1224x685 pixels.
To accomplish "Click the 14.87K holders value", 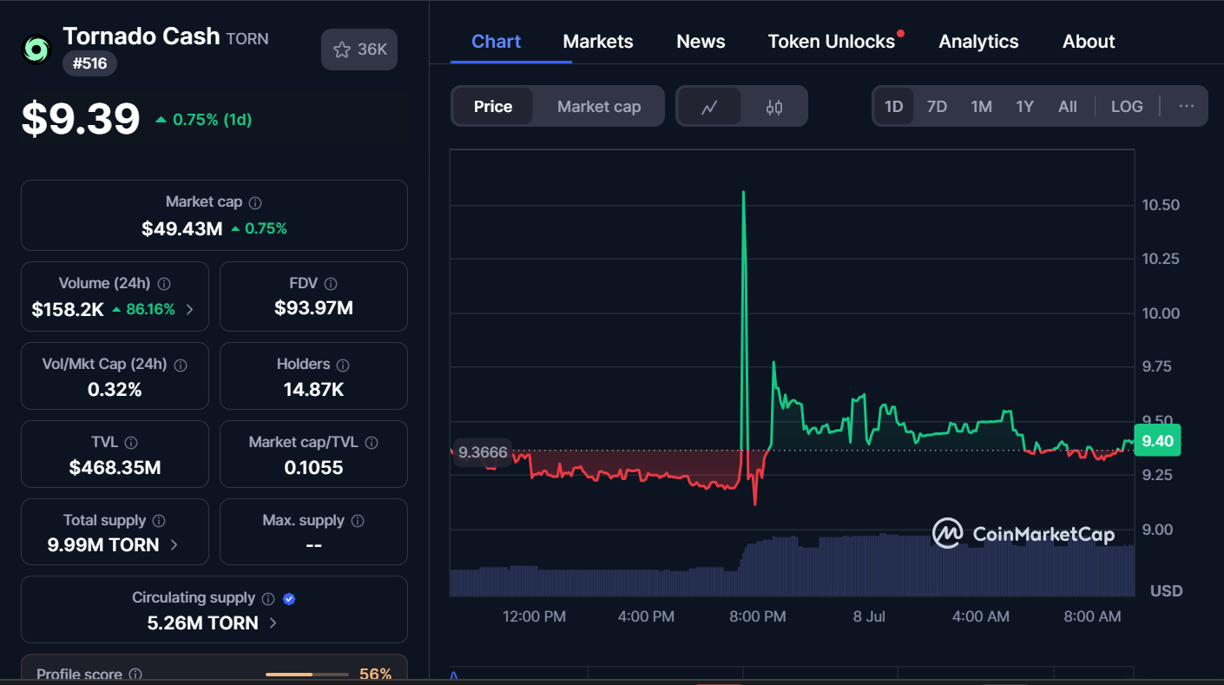I will (313, 390).
